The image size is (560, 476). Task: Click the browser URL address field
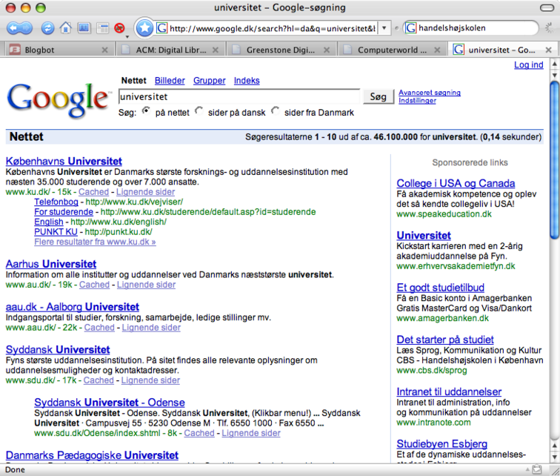click(272, 28)
